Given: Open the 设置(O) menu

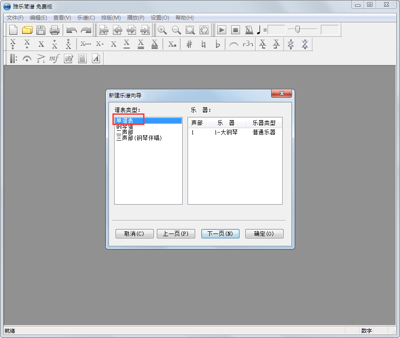Looking at the screenshot, I should (x=159, y=18).
